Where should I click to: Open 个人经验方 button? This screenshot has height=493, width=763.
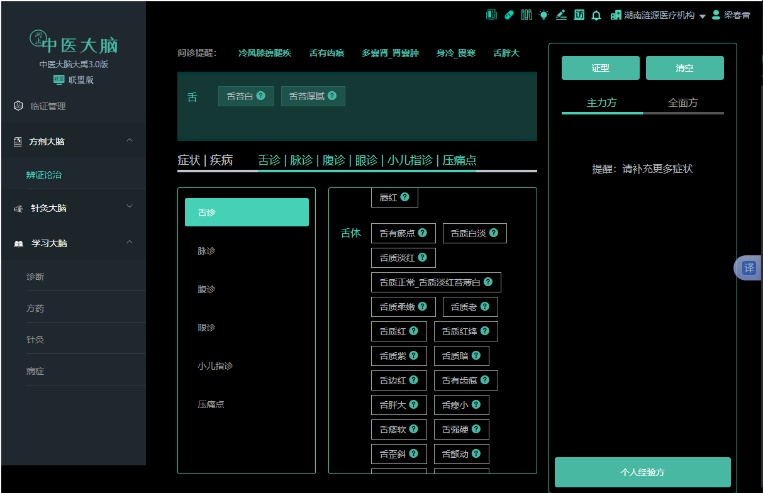(643, 472)
